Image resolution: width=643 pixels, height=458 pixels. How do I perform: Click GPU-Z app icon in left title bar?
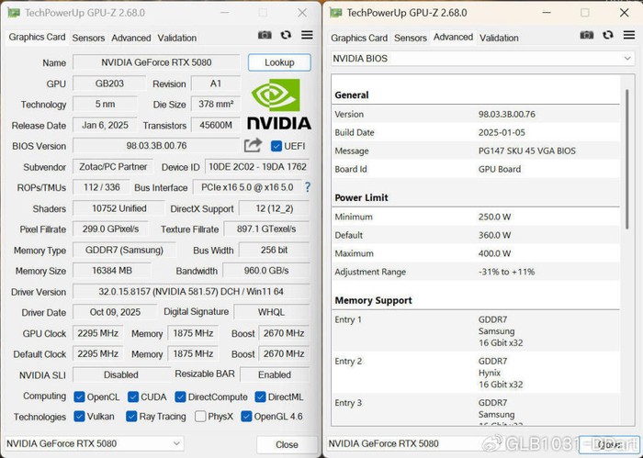[x=13, y=13]
